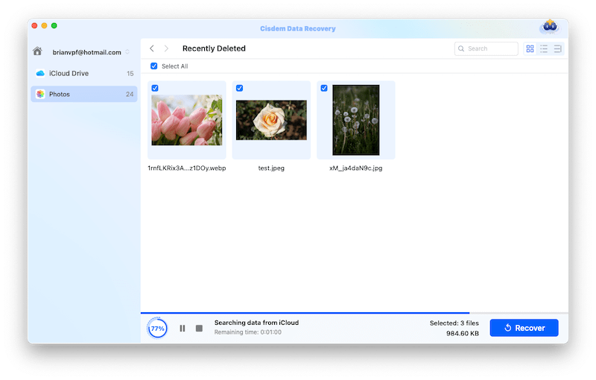Viewport: 596px width, 380px height.
Task: Go to the home screen icon
Action: pos(37,51)
